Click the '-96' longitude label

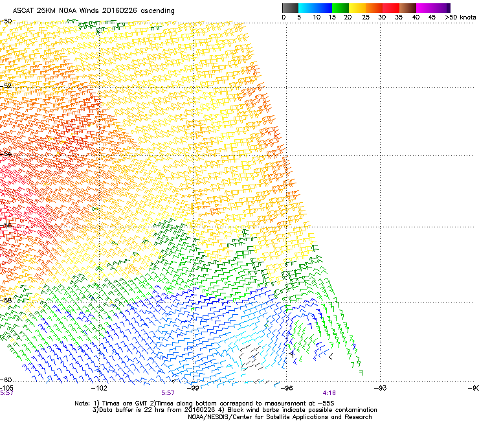tap(287, 388)
